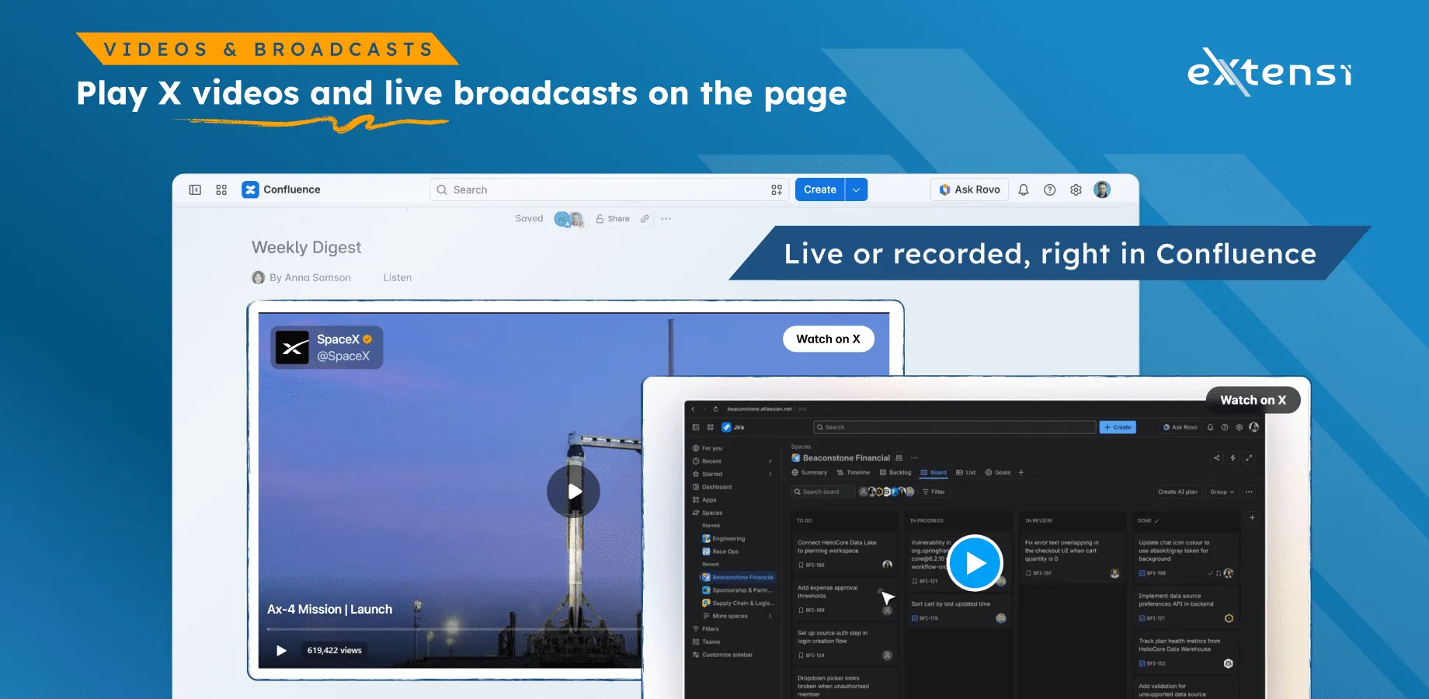The height and width of the screenshot is (699, 1429).
Task: Click the SpaceX video progress bar
Action: [x=455, y=629]
